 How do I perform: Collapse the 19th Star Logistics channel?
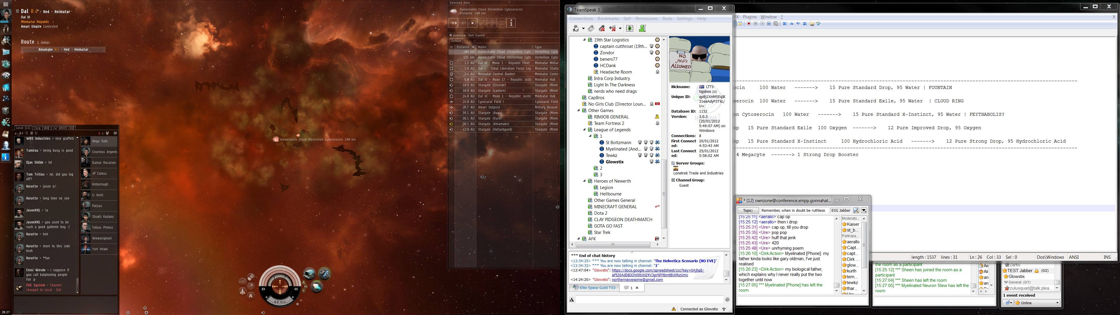pos(584,40)
